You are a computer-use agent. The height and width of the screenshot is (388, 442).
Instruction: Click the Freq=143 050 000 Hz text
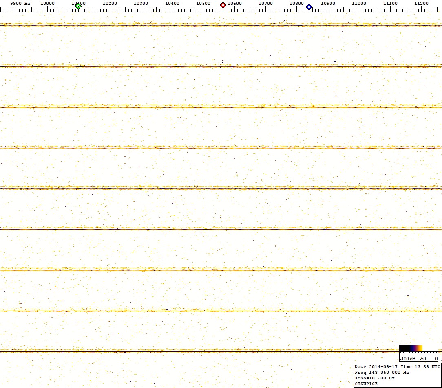tap(382, 372)
